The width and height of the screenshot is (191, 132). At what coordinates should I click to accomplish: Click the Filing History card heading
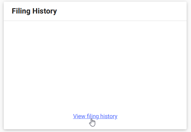pyautogui.click(x=34, y=11)
